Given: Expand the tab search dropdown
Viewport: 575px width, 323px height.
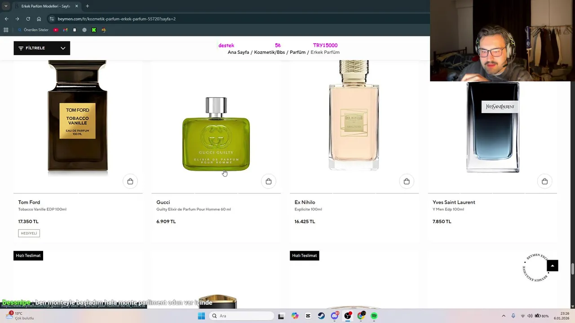Looking at the screenshot, I should [x=5, y=6].
